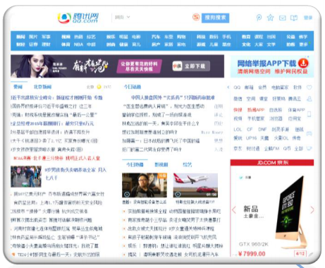Click the Sogou search engine icon
Viewport: 325px width, 268px height.
pos(196,17)
